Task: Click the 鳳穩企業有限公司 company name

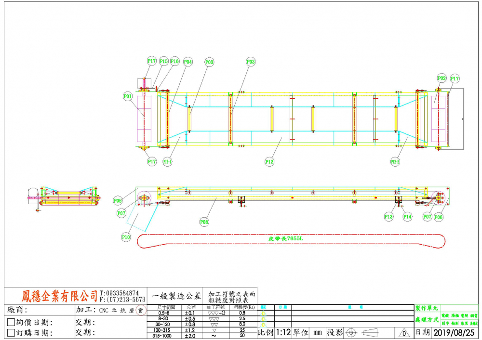Action: (x=60, y=295)
